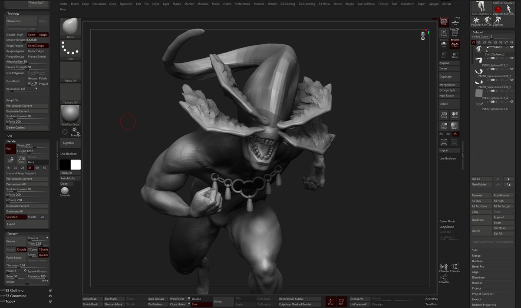The image size is (521, 308).
Task: Click the AutoReorder button
Action: click(x=504, y=195)
